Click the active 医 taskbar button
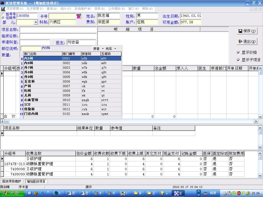Screen dimensions: 263x197 (x=178, y=193)
